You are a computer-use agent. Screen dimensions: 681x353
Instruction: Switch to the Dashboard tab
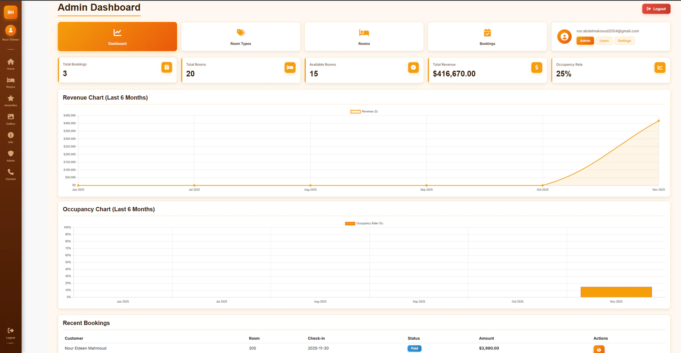117,37
